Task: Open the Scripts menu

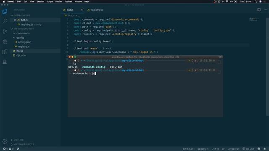Action: pyautogui.click(x=50, y=2)
